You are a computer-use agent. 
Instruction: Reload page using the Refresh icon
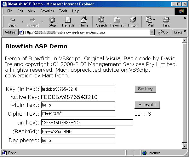pyautogui.click(x=68, y=20)
